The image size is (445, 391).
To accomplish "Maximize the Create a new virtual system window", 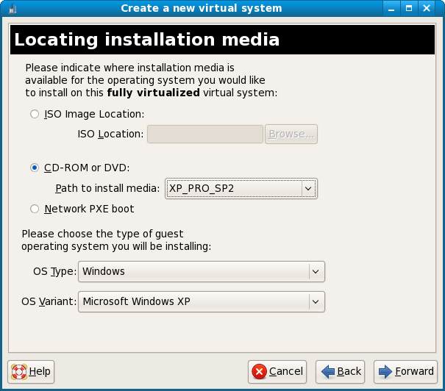I will (409, 9).
